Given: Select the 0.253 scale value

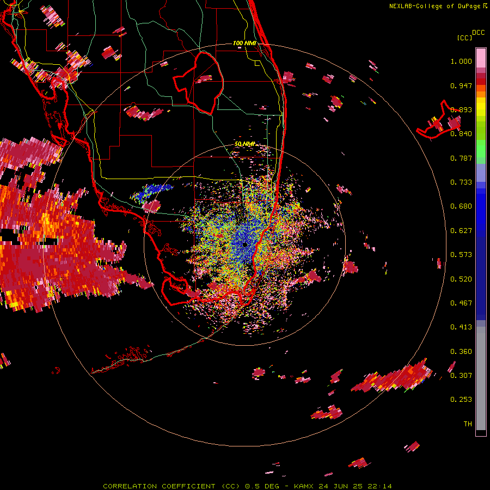Looking at the screenshot, I should pos(461,400).
